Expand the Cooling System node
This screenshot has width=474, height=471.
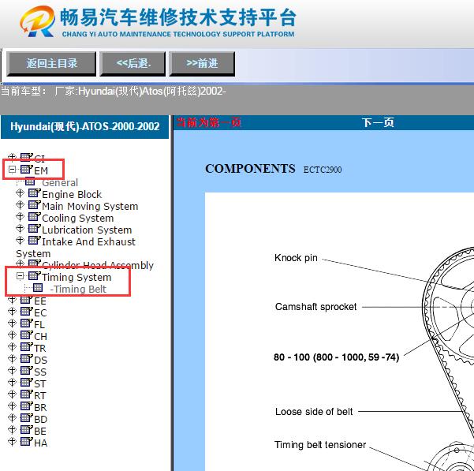coord(20,216)
